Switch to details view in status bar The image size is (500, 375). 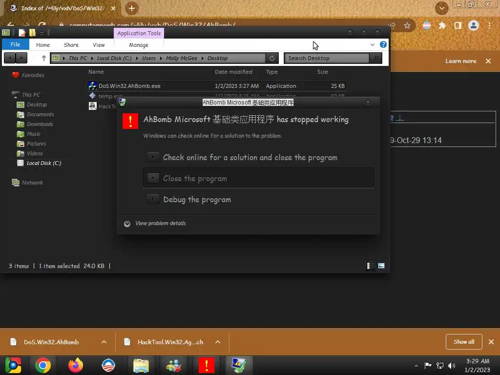[371, 266]
